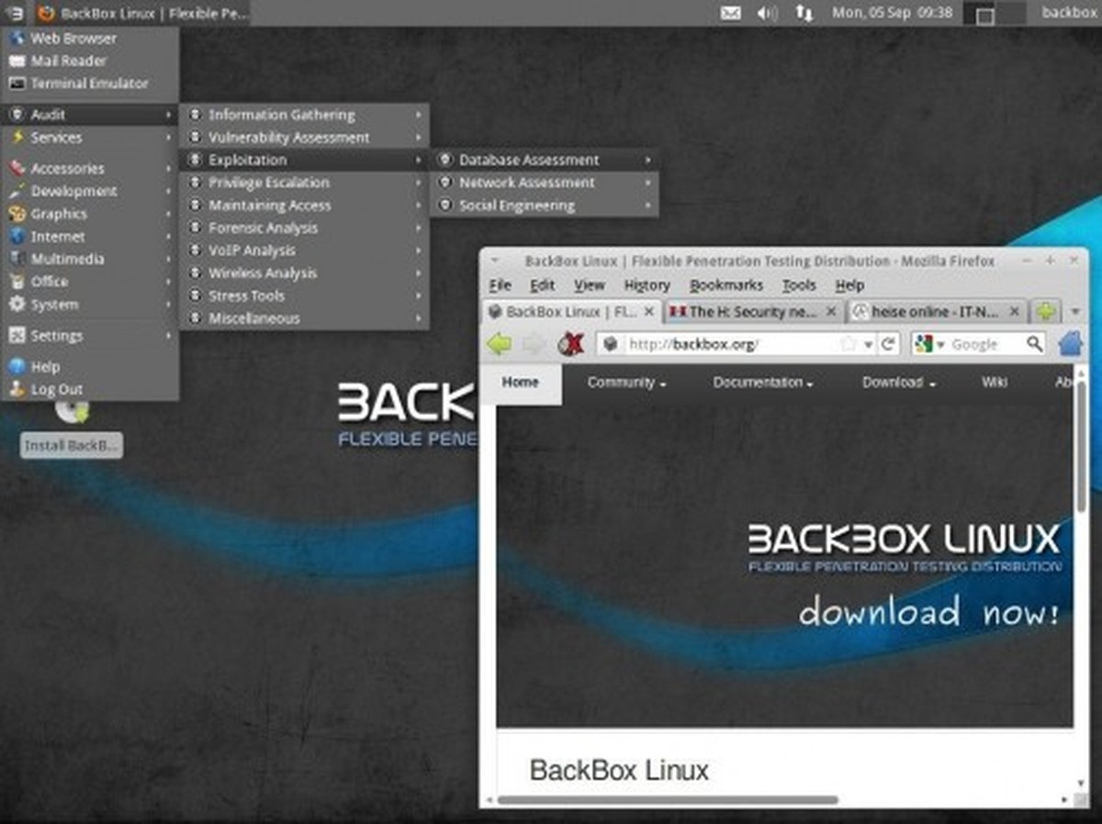Viewport: 1102px width, 824px height.
Task: Open the list all tabs dropdown
Action: pyautogui.click(x=1075, y=312)
